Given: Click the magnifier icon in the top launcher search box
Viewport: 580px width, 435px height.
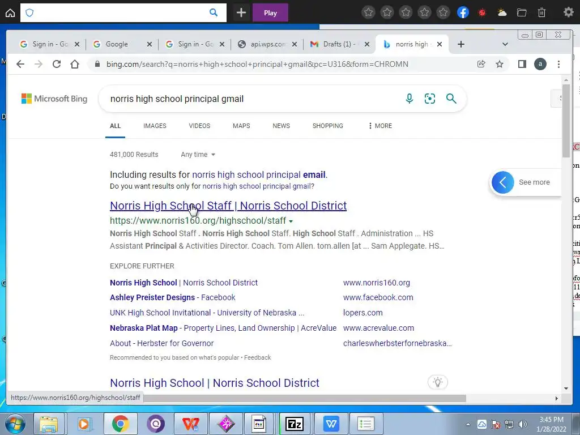Looking at the screenshot, I should point(214,12).
